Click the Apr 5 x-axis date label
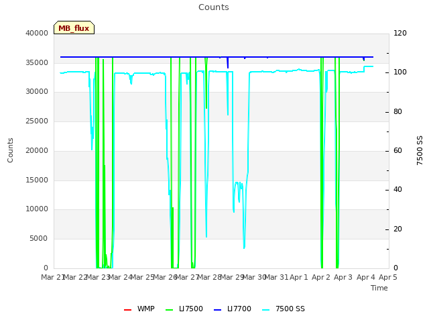The height and width of the screenshot is (322, 429). click(388, 277)
